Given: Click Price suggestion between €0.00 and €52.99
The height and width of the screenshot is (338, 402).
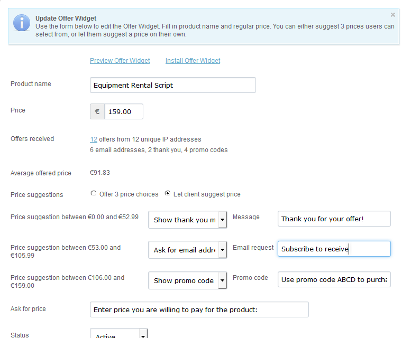Looking at the screenshot, I should (75, 217).
